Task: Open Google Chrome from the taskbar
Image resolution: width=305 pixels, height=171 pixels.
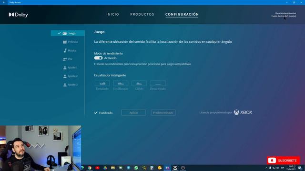Action: point(90,168)
